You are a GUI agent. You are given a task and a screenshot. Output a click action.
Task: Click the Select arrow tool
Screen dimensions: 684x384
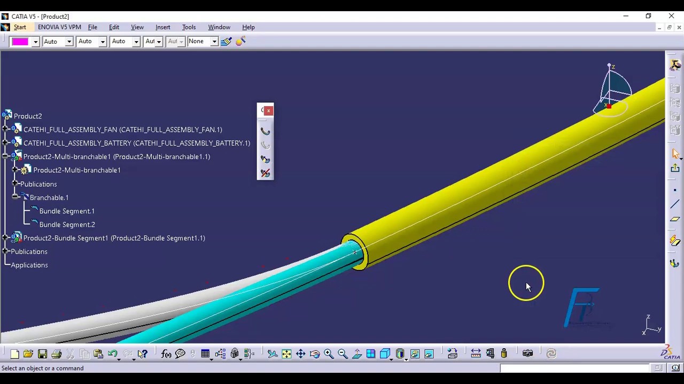[x=675, y=154]
